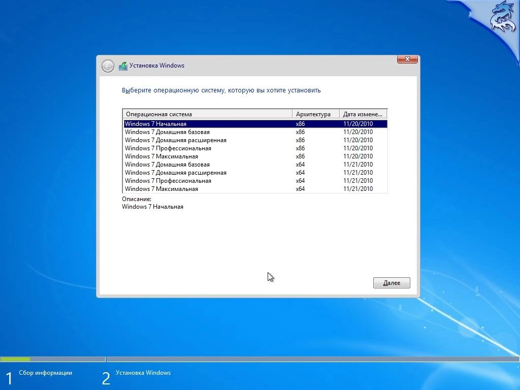This screenshot has width=520, height=390.
Task: Select Windows 7 Максимальная x64
Action: (x=255, y=189)
